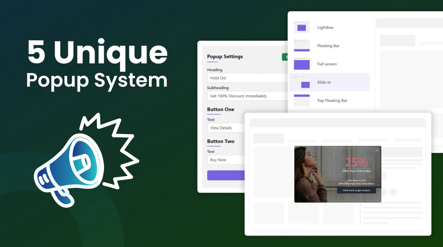Click the Slide in layout icon
Image resolution: width=443 pixels, height=247 pixels.
[x=302, y=82]
